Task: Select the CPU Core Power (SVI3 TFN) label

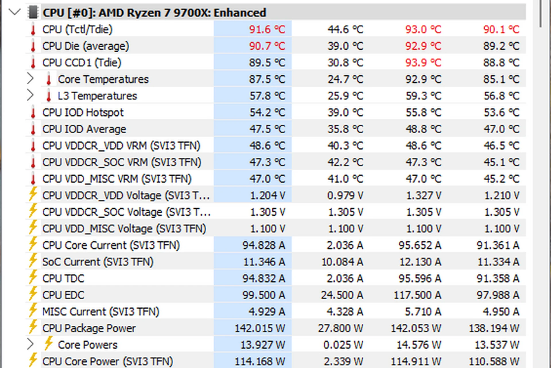Action: (x=108, y=362)
